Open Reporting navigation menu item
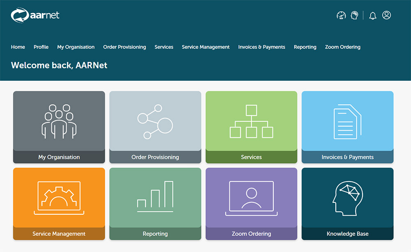The image size is (411, 252). point(305,47)
